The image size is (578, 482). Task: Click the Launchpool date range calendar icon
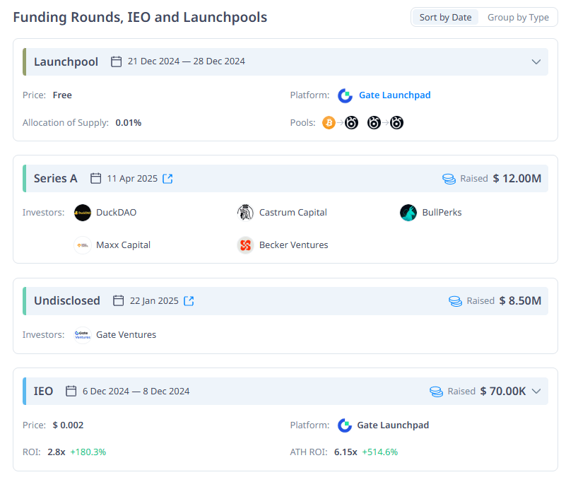click(117, 61)
